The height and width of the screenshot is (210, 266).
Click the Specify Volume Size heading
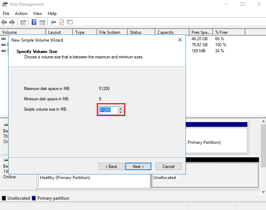[37, 52]
